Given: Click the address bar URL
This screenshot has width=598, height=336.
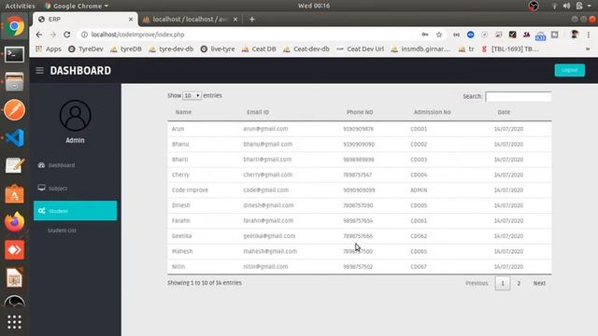Looking at the screenshot, I should (x=137, y=35).
